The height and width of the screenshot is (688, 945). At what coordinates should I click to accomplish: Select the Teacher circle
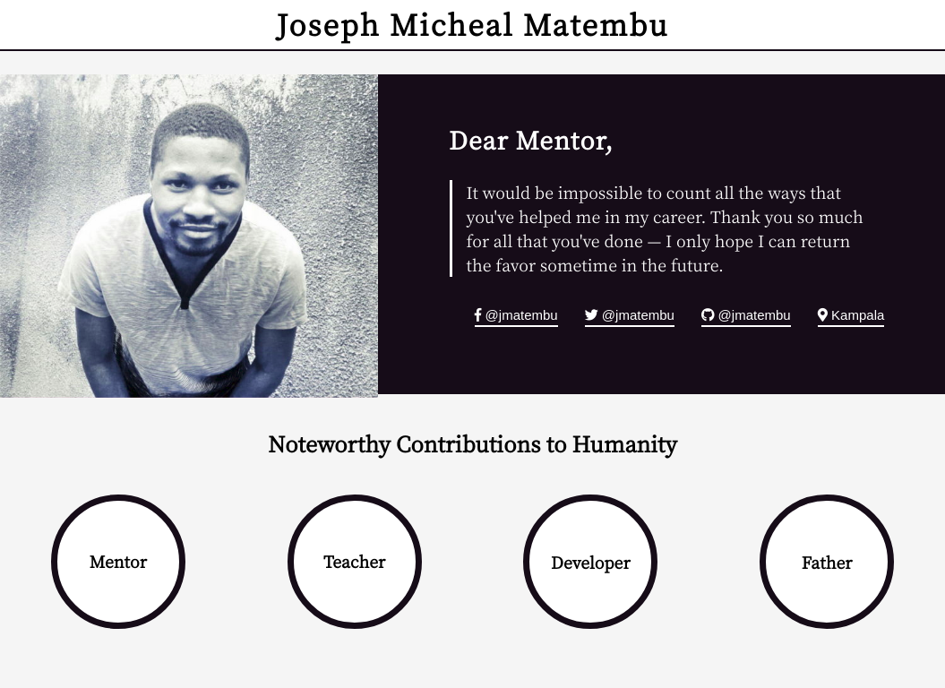pyautogui.click(x=355, y=562)
